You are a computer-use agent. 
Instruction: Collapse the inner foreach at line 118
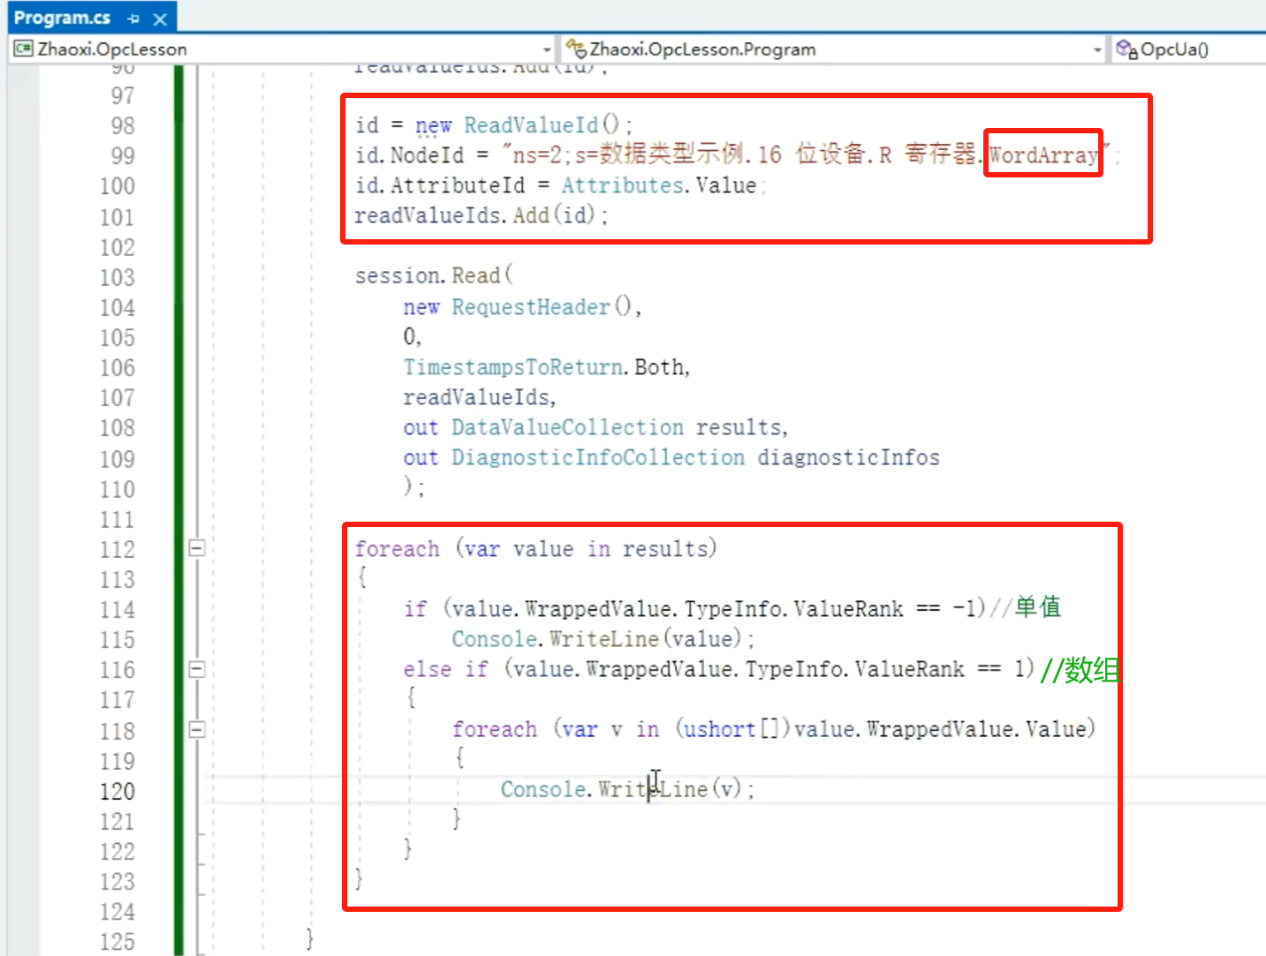pos(197,729)
